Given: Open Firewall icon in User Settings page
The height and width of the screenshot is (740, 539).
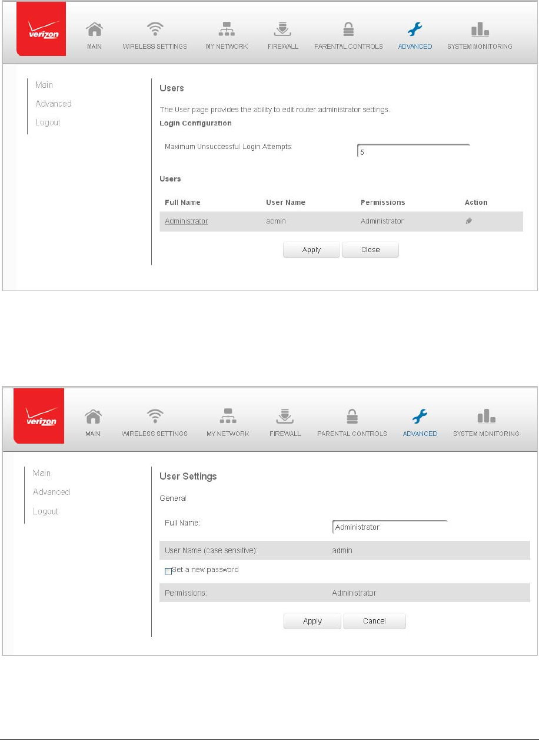Looking at the screenshot, I should [284, 418].
